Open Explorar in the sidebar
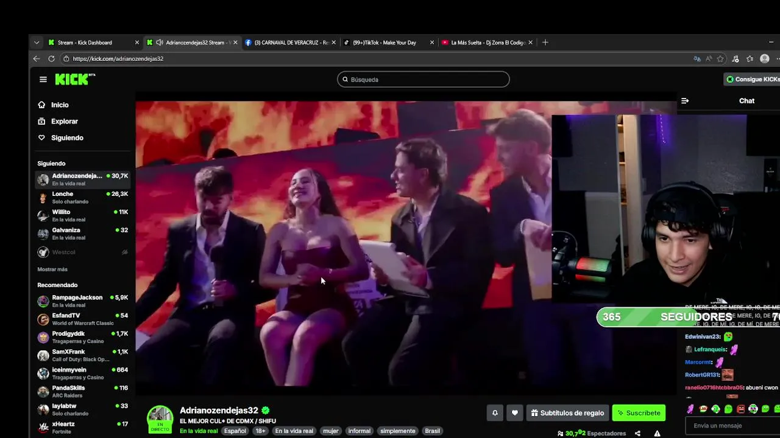The image size is (780, 438). (x=64, y=122)
